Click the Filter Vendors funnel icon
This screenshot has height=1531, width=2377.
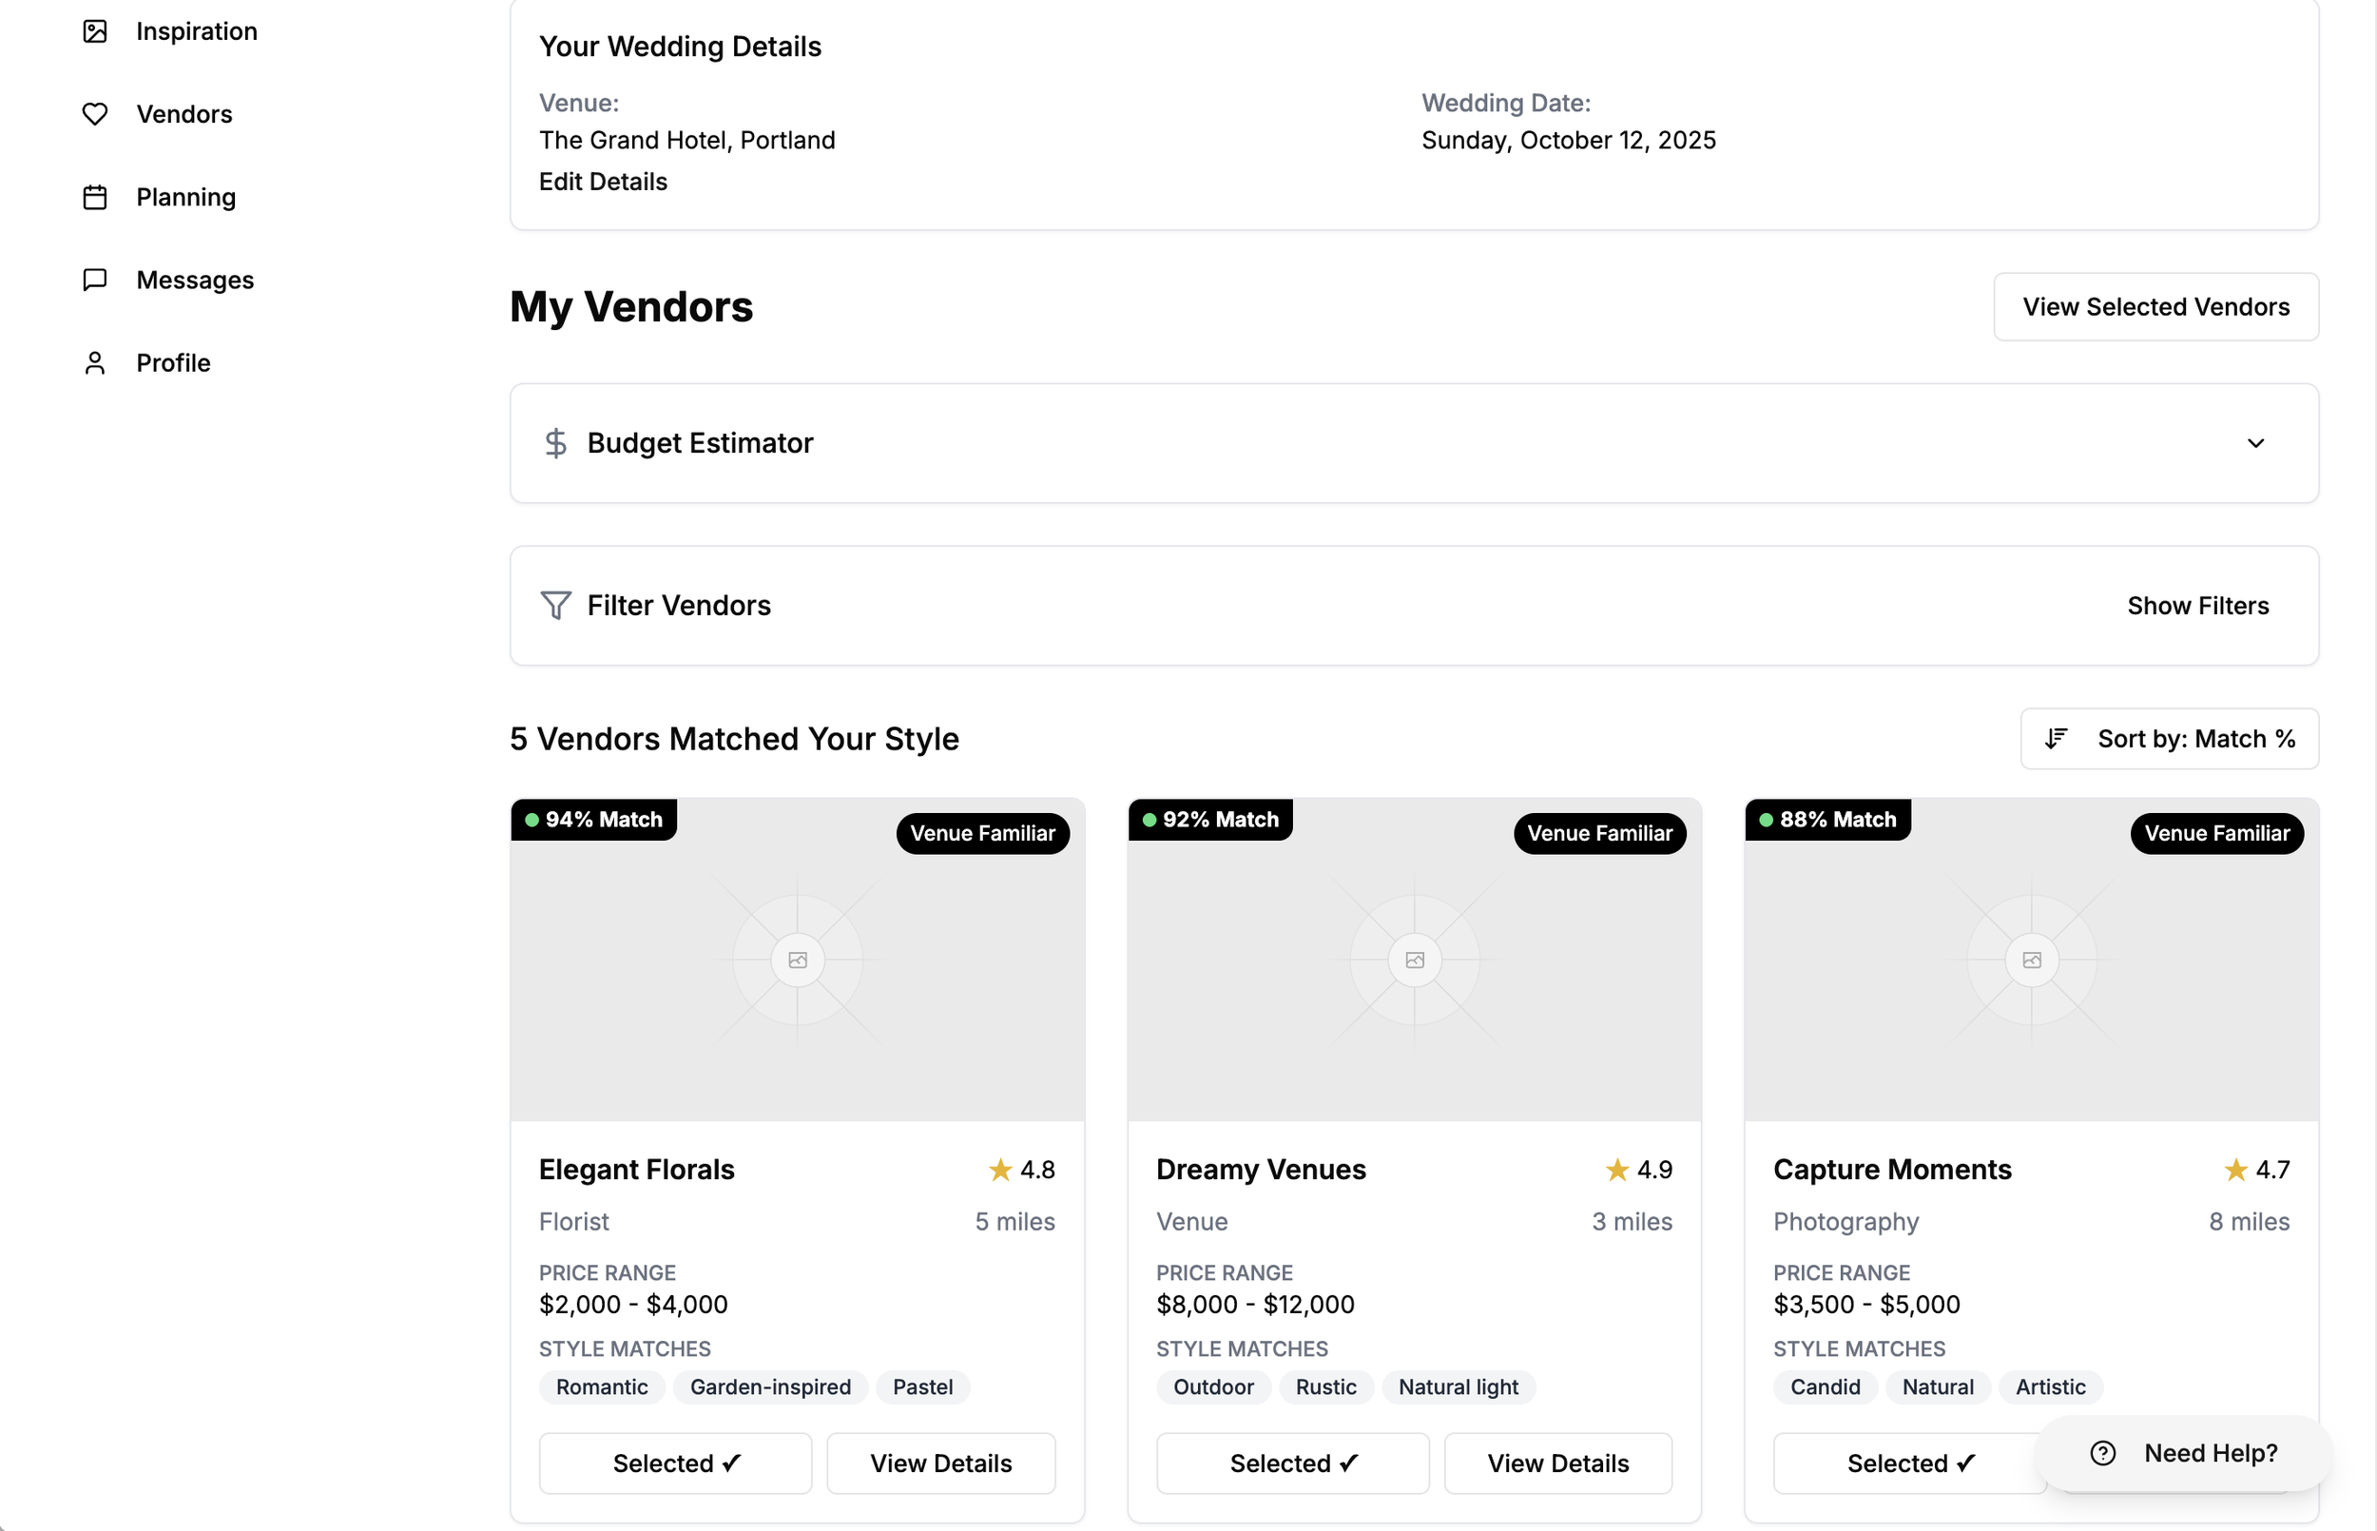(555, 606)
